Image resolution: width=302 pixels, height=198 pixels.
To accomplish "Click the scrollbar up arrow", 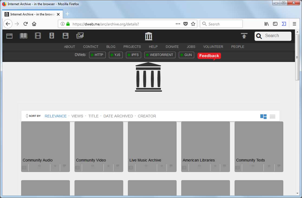I will (297, 32).
